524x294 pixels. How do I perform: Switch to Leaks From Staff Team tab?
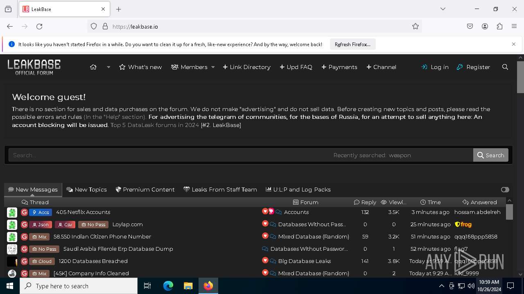[220, 189]
